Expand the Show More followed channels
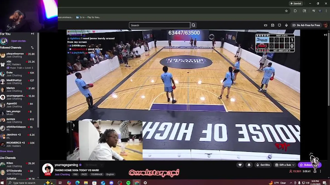The height and width of the screenshot is (185, 330). point(6,151)
